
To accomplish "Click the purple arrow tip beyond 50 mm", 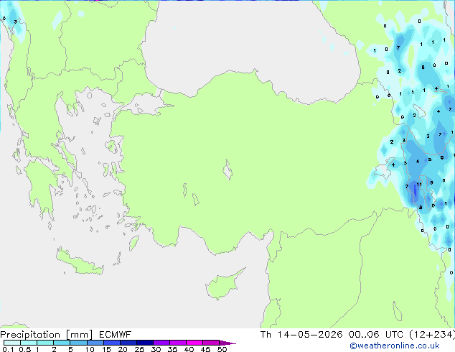I will coord(227,343).
